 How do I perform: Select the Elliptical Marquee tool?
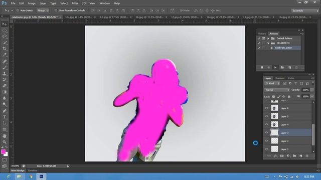tap(5, 30)
